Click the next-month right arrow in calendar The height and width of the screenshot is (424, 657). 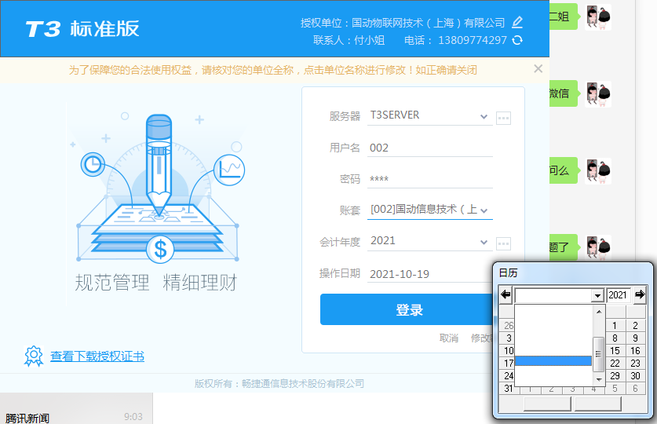tap(640, 295)
